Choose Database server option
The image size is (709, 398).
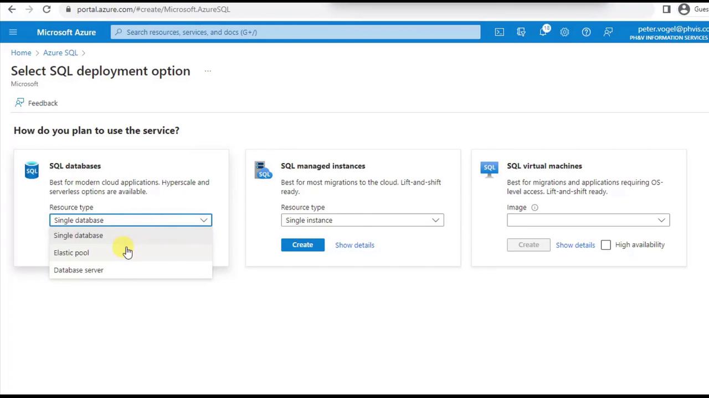pyautogui.click(x=79, y=270)
